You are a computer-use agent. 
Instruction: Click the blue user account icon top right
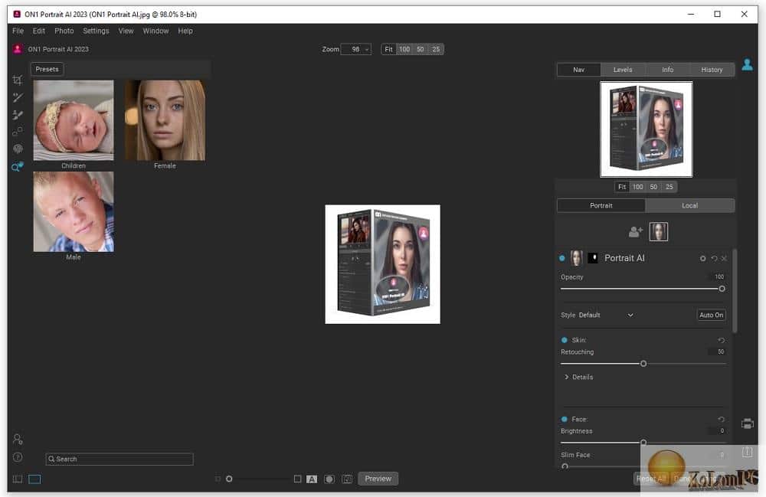click(747, 64)
